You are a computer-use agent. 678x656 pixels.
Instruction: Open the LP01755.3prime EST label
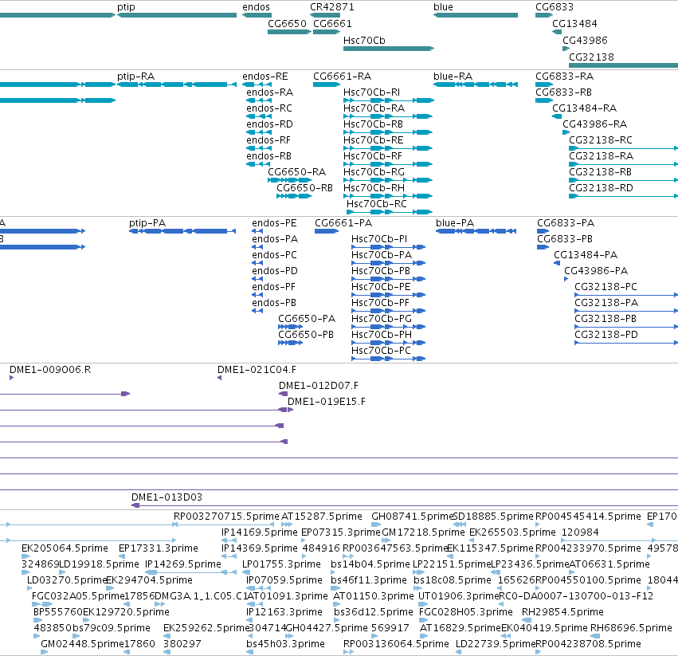(281, 564)
